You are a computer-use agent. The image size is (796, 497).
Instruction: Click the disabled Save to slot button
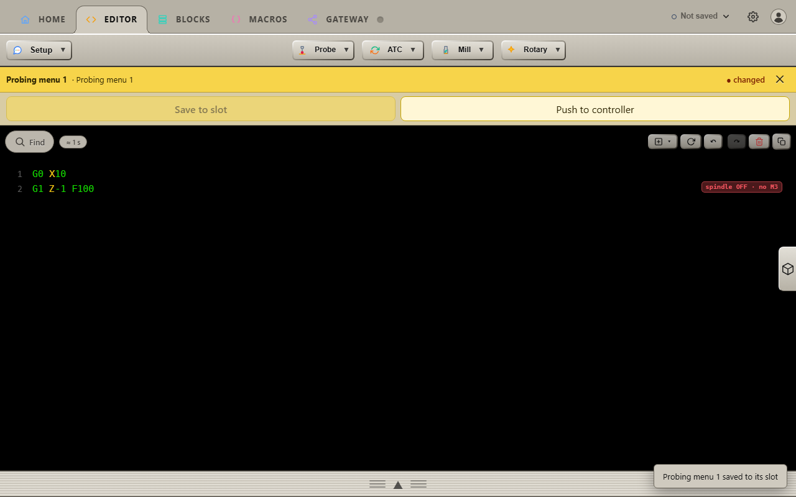point(201,109)
